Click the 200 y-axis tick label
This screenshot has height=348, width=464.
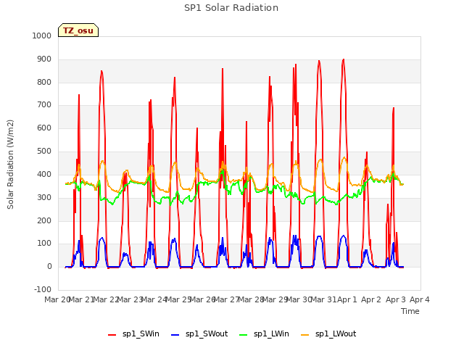44,220
